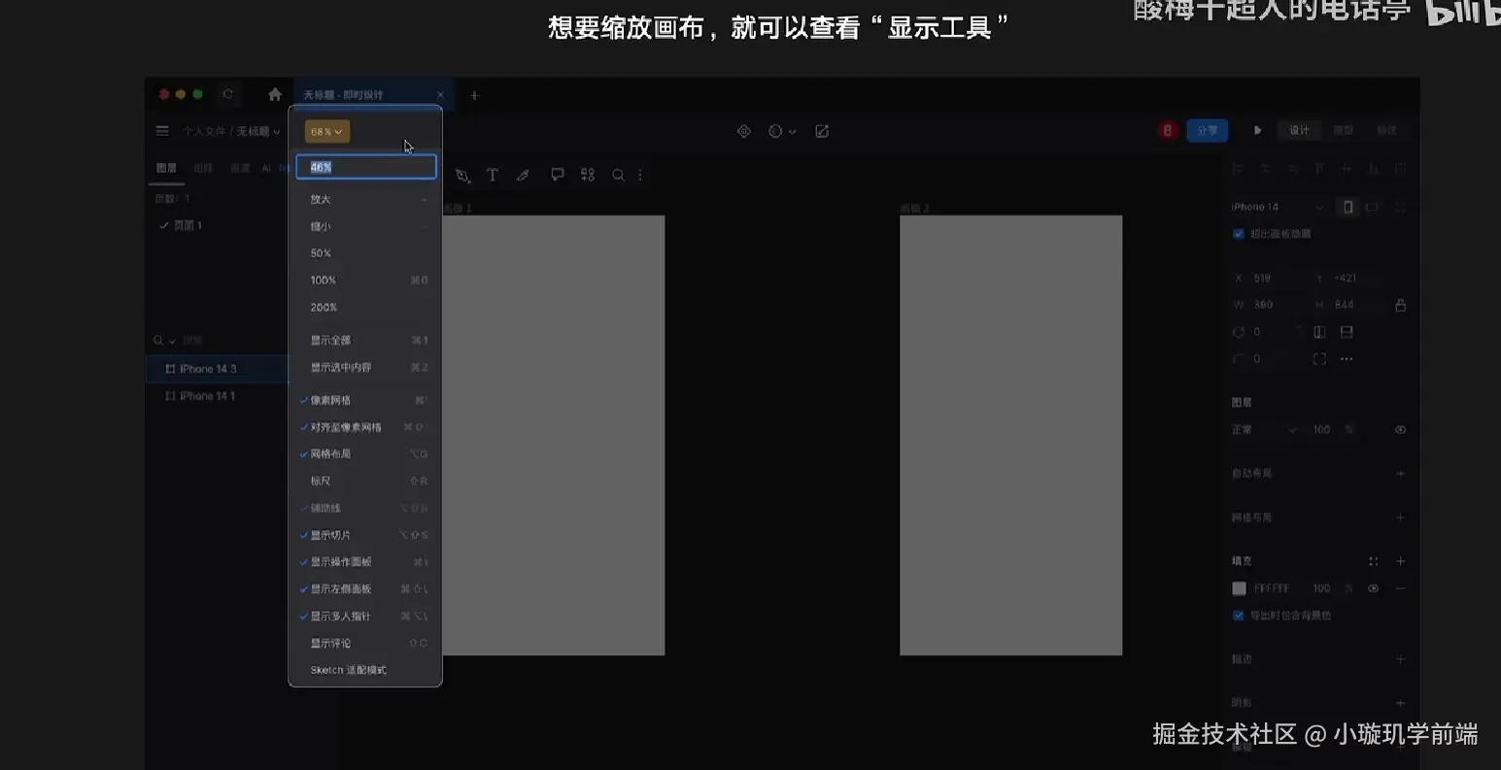
Task: Toggle 显示操作面板 option
Action: [x=365, y=562]
